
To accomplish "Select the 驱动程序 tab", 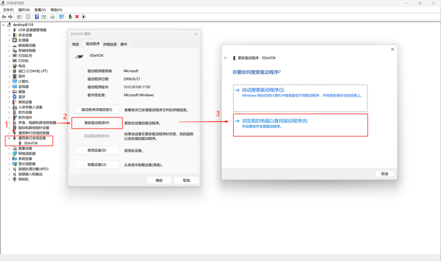I will pyautogui.click(x=92, y=44).
